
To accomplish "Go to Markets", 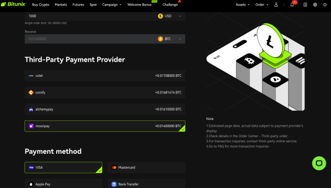I will click(x=61, y=5).
